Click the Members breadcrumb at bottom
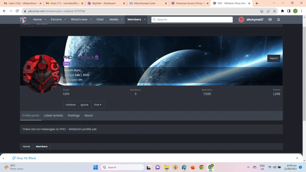The height and width of the screenshot is (172, 306). (42, 147)
